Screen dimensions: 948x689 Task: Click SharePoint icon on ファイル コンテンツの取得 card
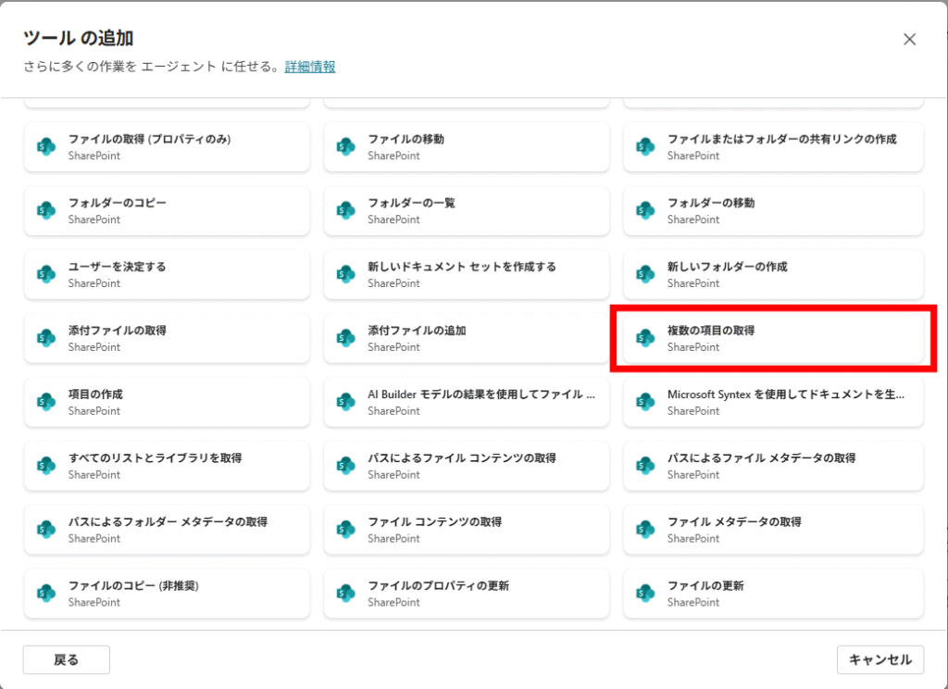346,530
